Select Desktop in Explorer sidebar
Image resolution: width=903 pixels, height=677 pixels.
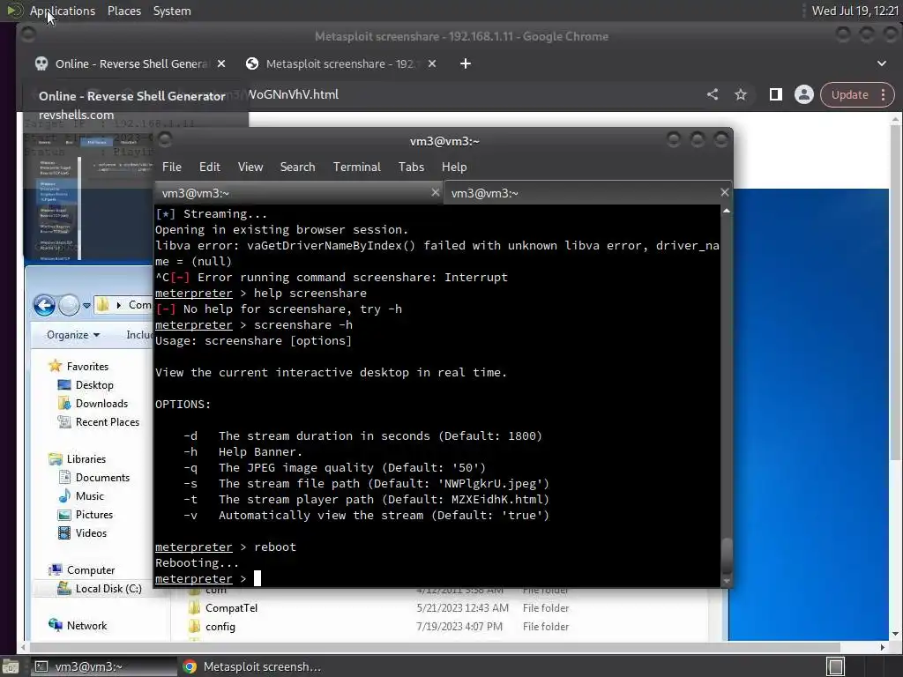click(86, 385)
